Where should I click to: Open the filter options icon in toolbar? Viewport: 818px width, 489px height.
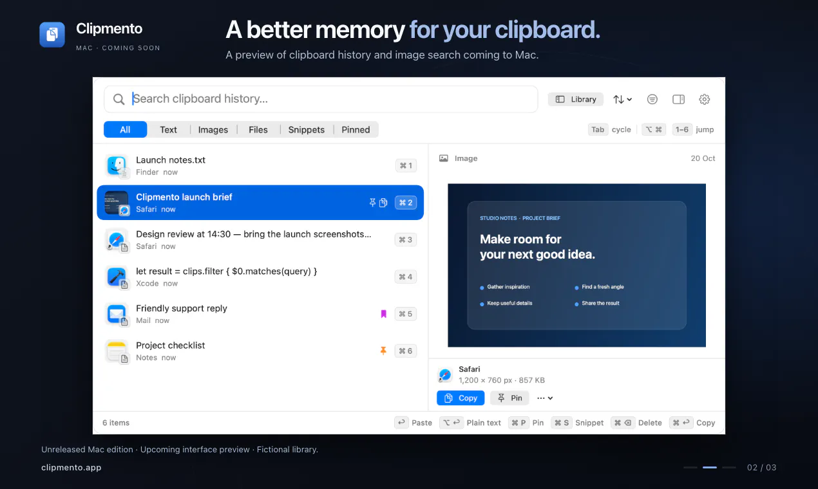click(652, 99)
